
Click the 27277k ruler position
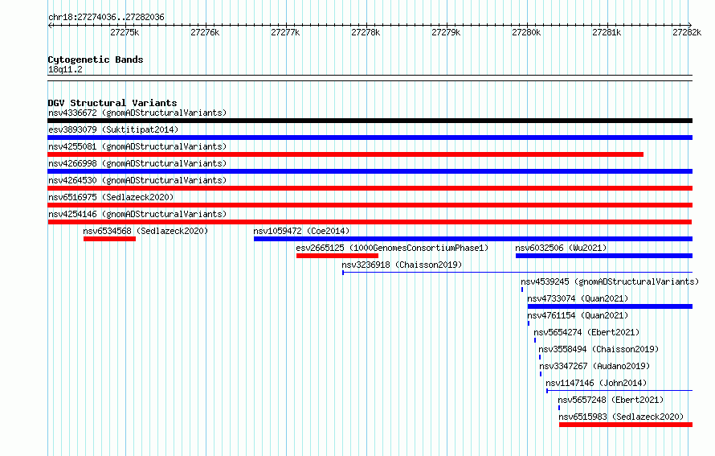(x=285, y=32)
